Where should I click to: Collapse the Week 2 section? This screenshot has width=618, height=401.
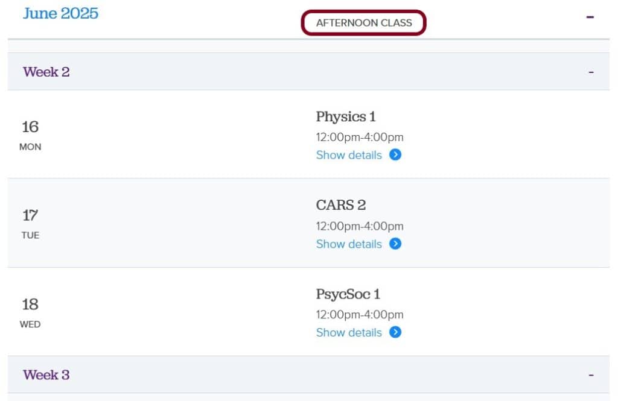click(590, 71)
